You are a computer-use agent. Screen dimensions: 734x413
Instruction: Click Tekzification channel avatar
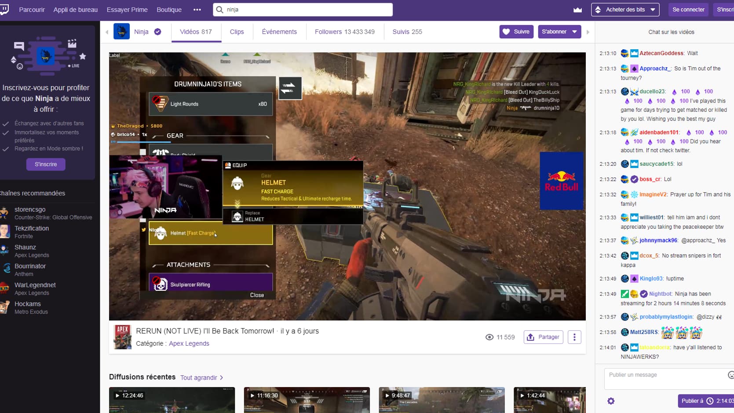click(4, 232)
